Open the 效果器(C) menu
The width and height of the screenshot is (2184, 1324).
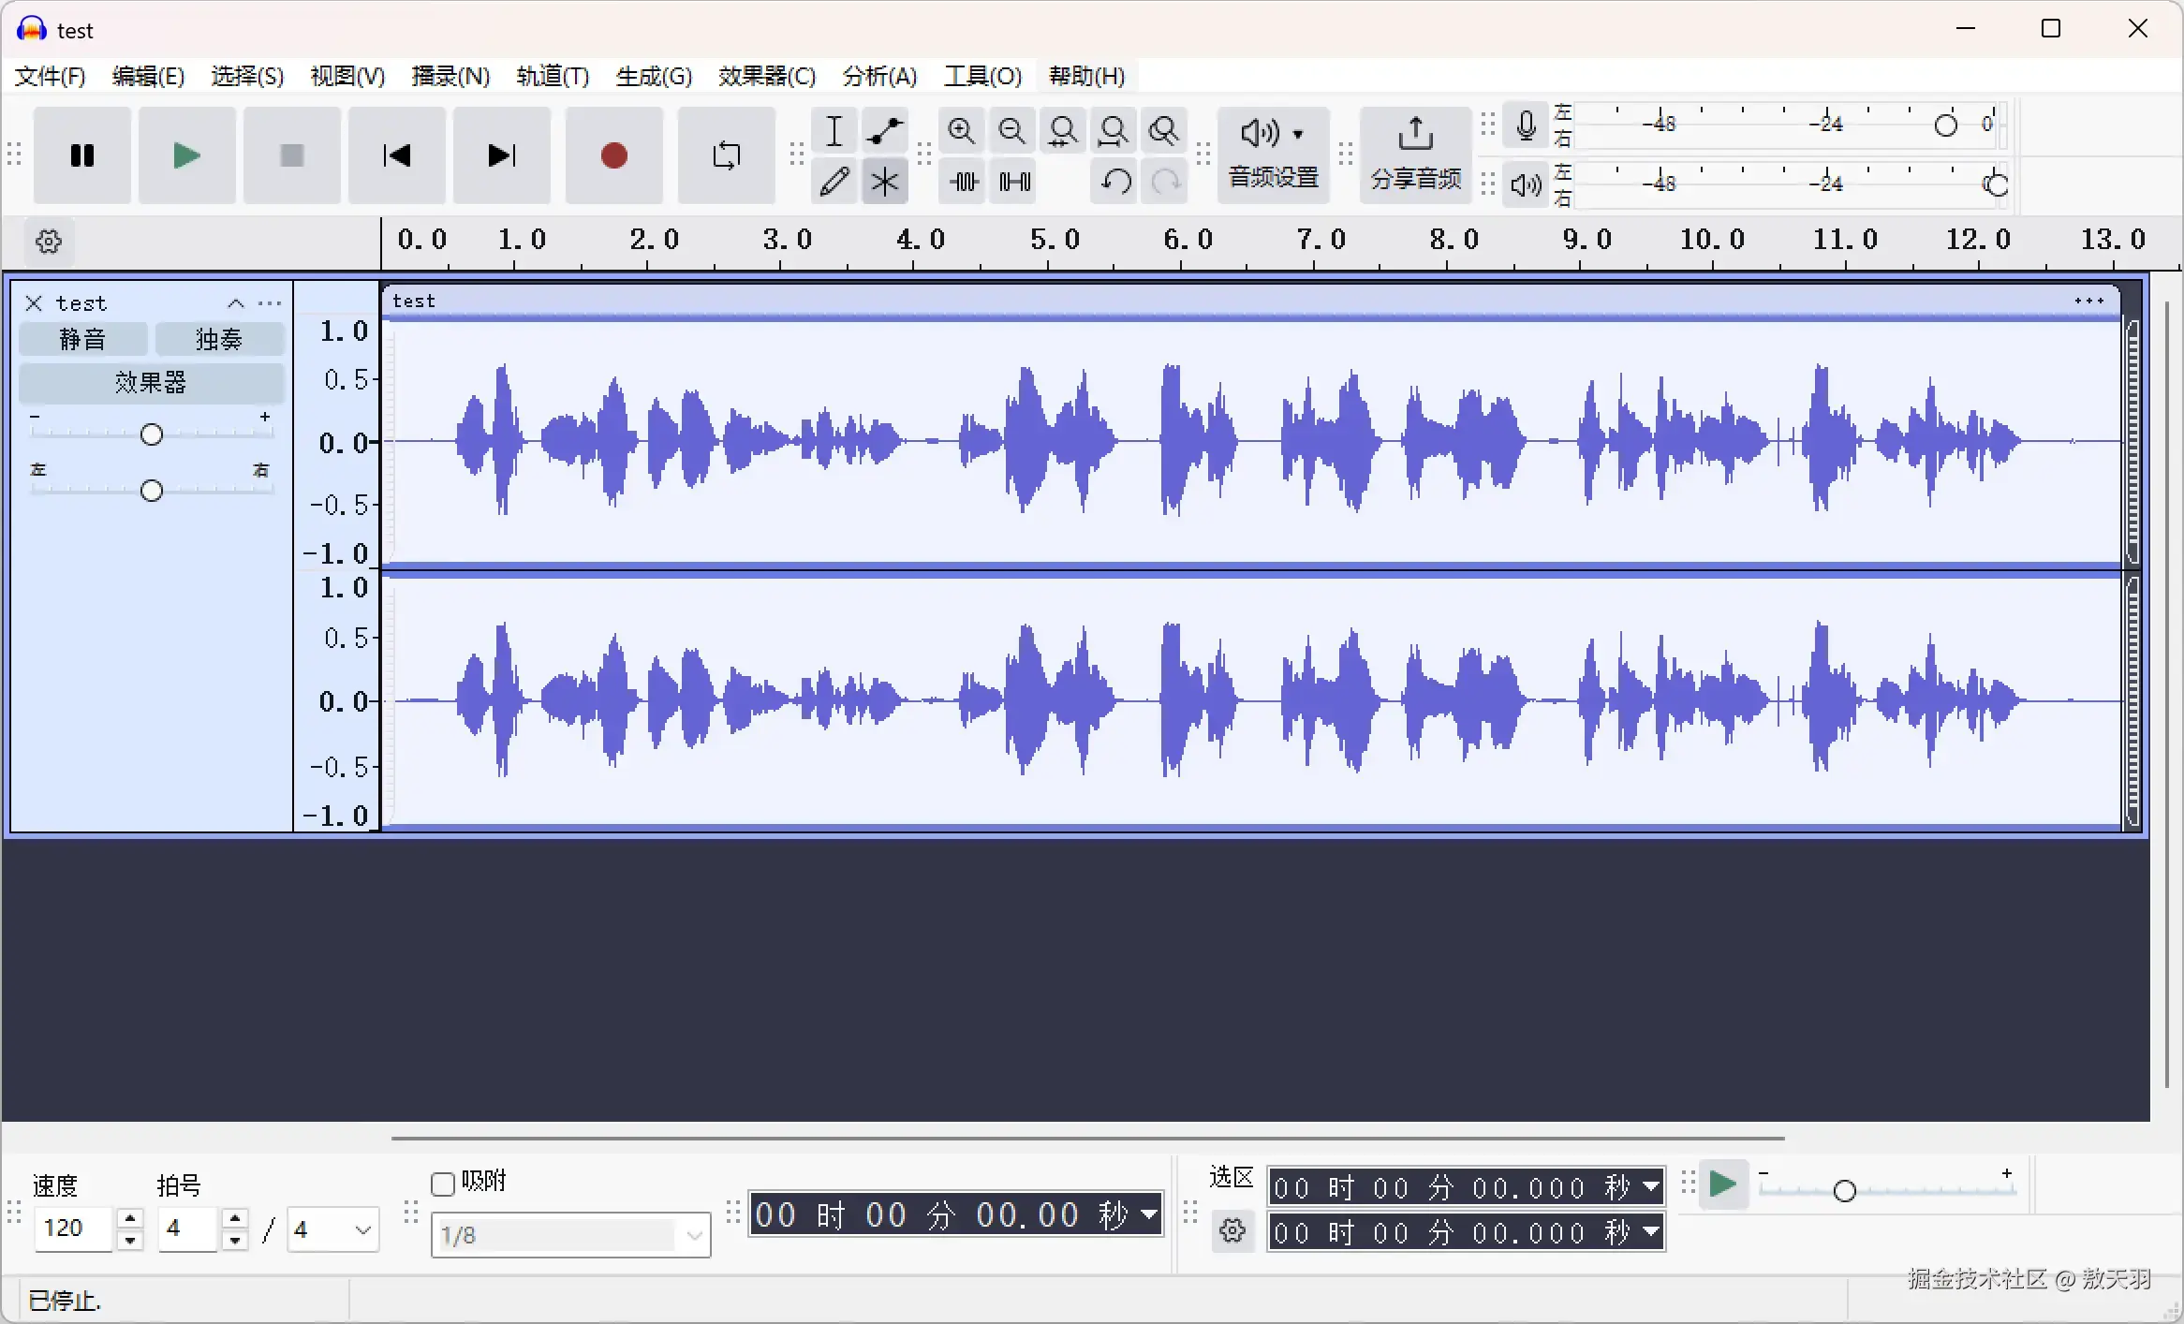tap(766, 76)
